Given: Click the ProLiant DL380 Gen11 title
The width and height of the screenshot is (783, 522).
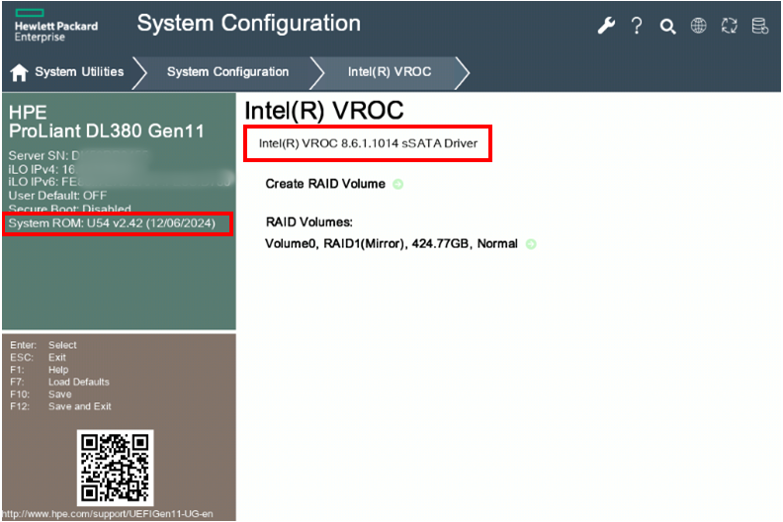Looking at the screenshot, I should 107,131.
